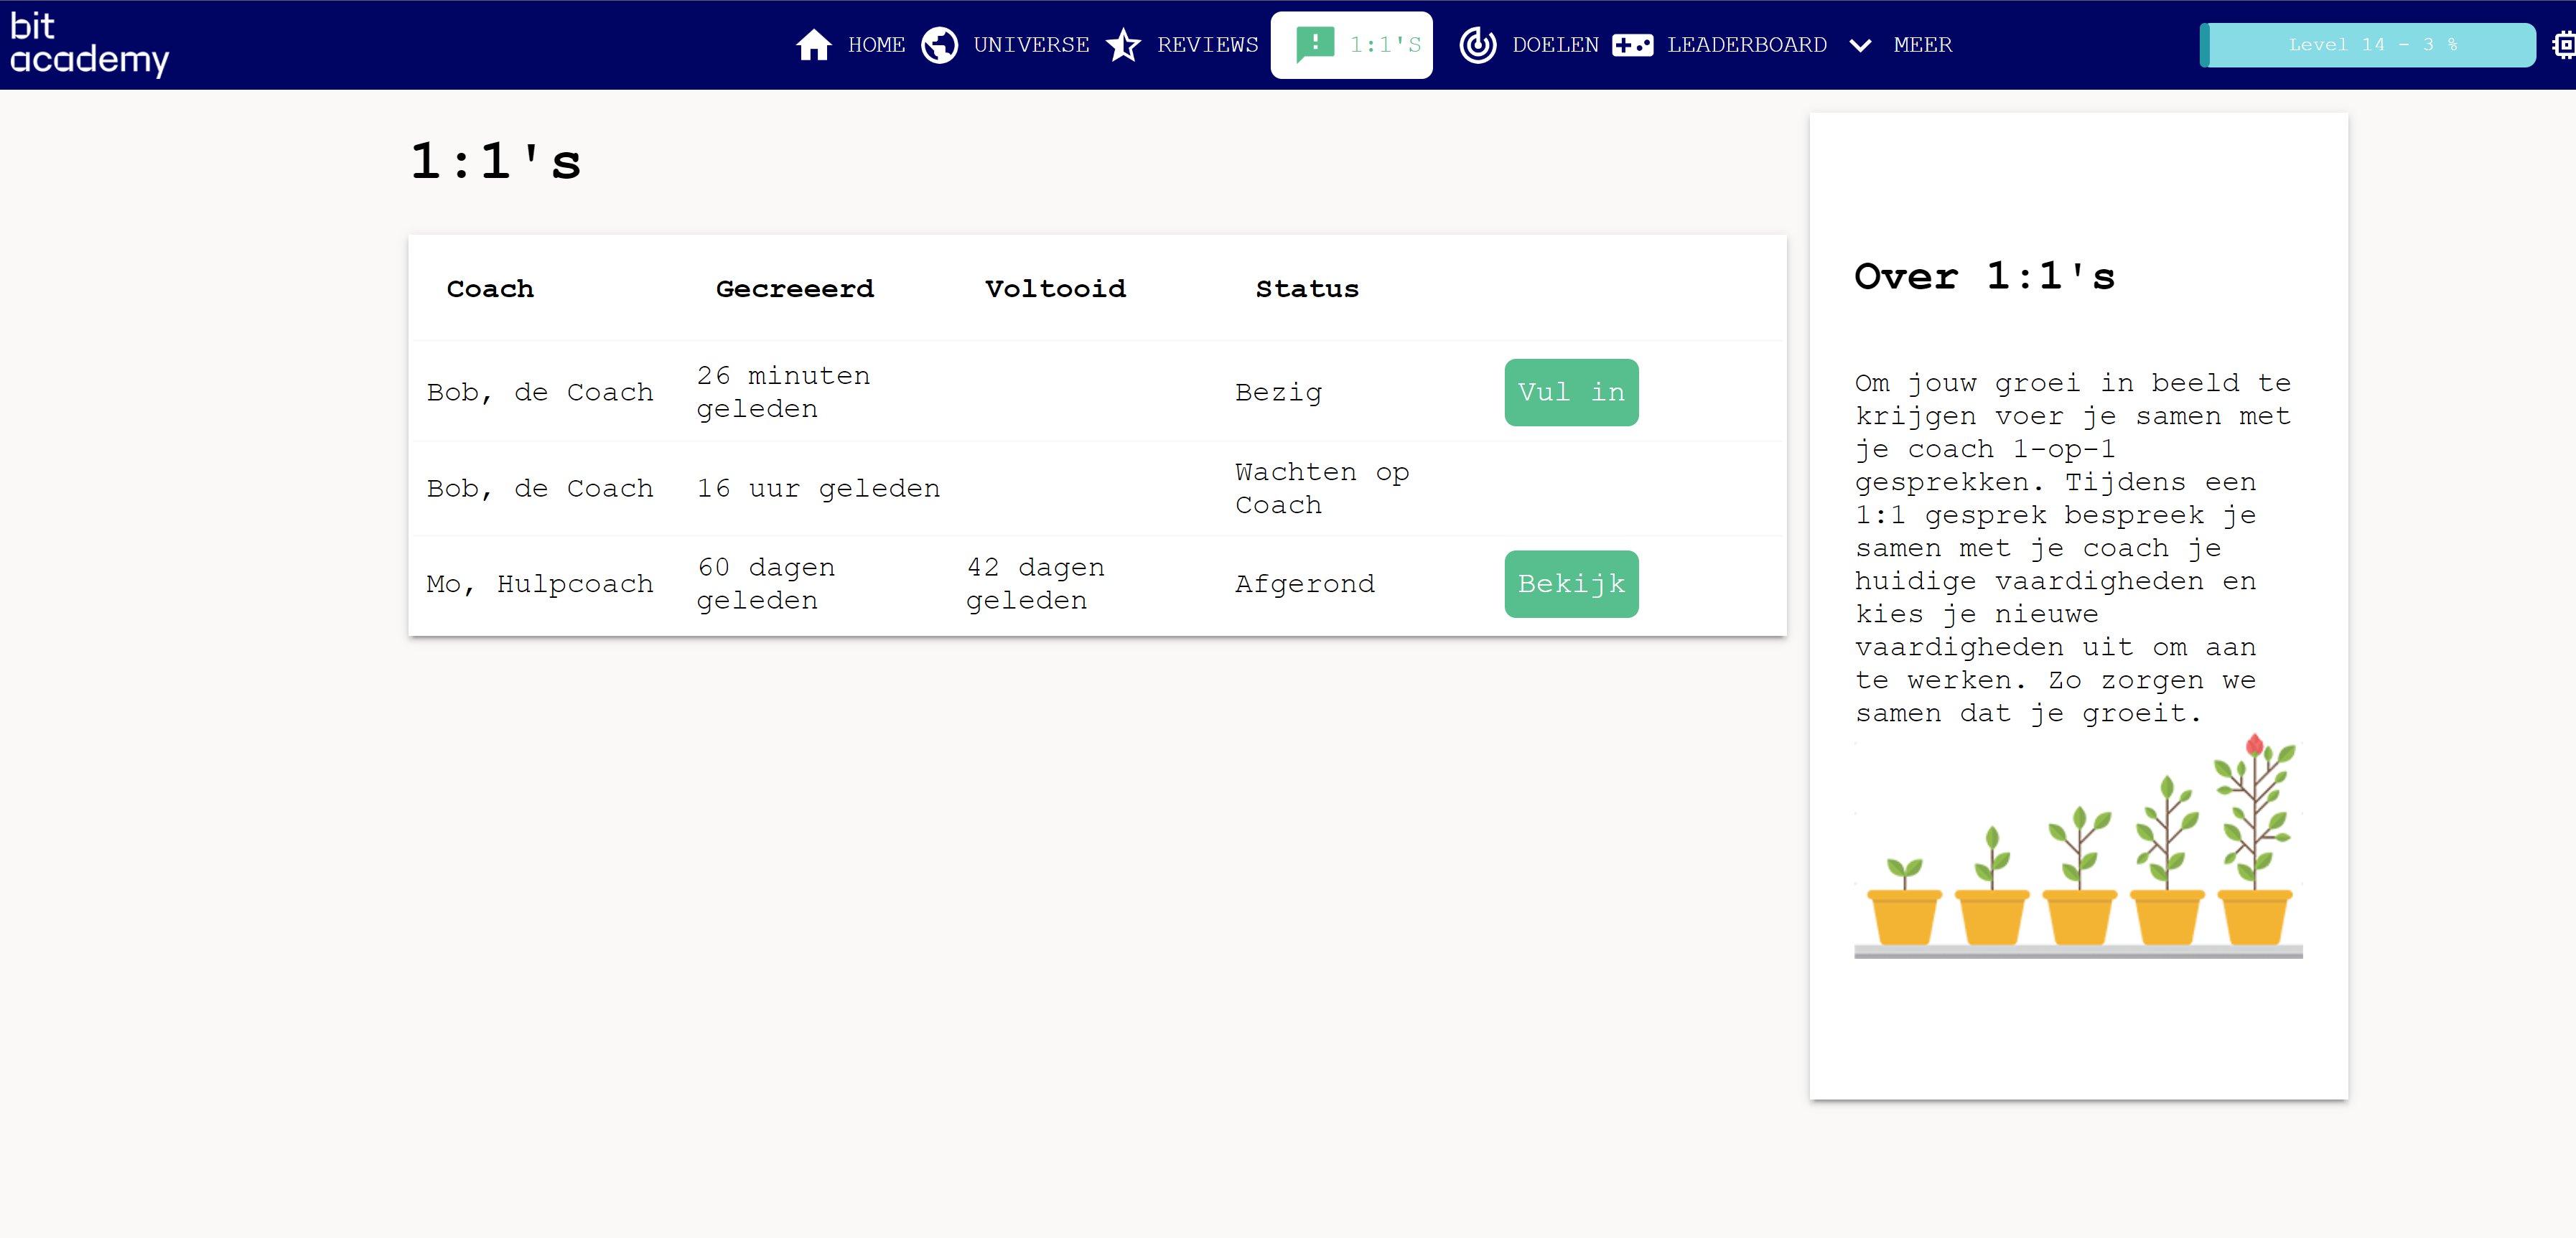Open the REVIEWS menu item
Screen dimensions: 2576x1238
pos(1207,45)
